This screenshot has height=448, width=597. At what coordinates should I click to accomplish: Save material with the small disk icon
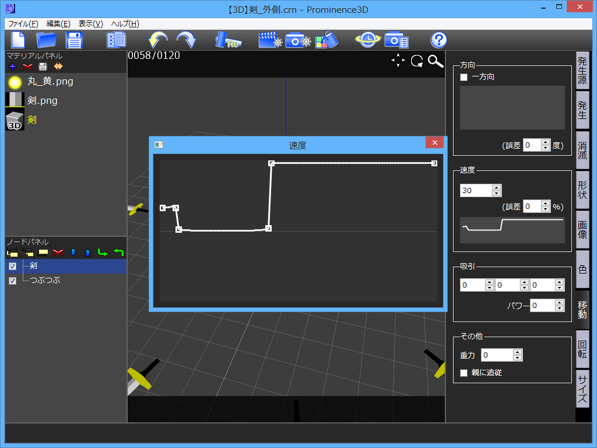click(x=43, y=66)
